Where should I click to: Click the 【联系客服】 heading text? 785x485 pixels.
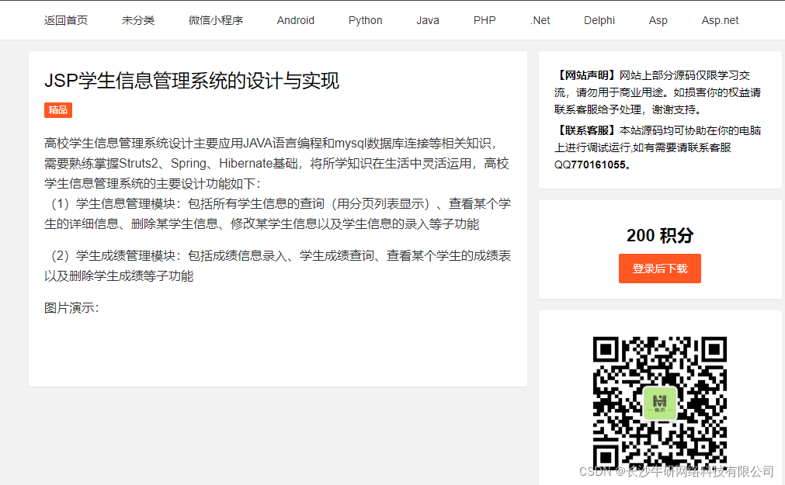point(587,130)
